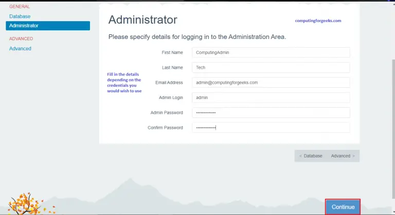Click the blue Continue button
This screenshot has height=215, width=395.
(x=343, y=207)
